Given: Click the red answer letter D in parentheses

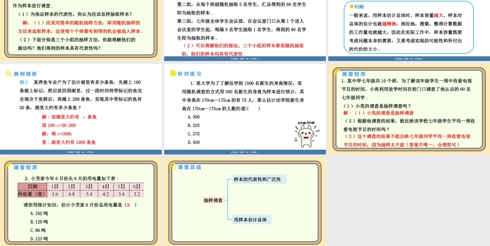Looking at the screenshot, I should (128, 205).
